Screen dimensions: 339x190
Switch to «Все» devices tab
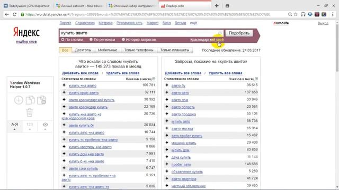pyautogui.click(x=65, y=50)
